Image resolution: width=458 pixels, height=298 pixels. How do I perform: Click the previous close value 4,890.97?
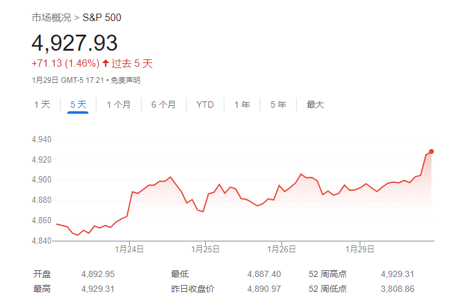click(x=264, y=289)
